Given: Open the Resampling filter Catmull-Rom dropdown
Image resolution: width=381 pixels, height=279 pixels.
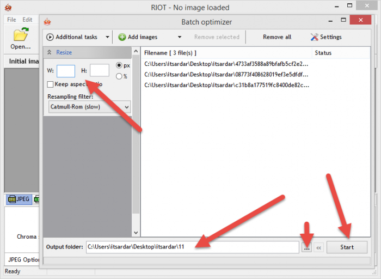Looking at the screenshot, I should tap(89, 107).
